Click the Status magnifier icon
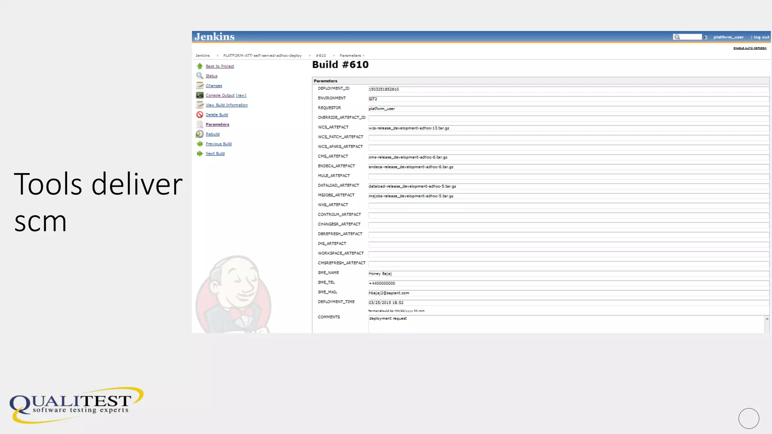 point(200,76)
